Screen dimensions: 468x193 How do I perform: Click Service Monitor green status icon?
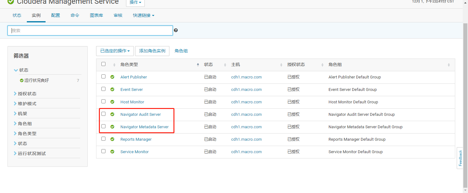coord(112,152)
